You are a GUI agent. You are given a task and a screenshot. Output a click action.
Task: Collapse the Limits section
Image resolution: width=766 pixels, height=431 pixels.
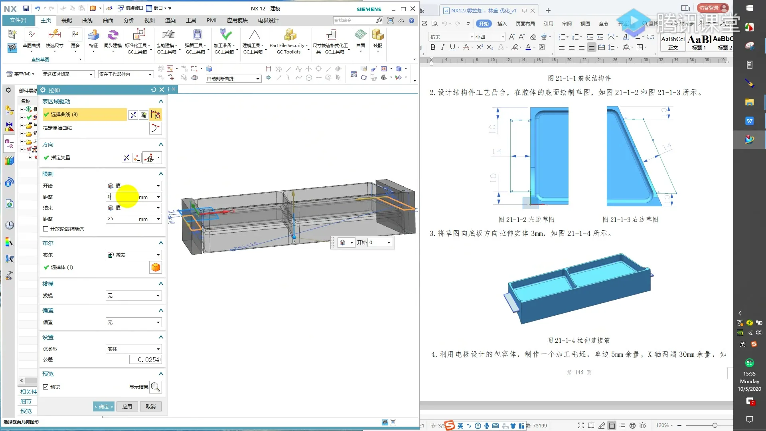tap(161, 174)
